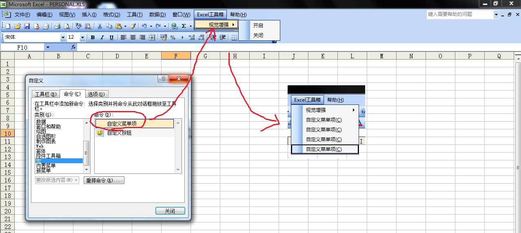Toggle italic formatting

click(x=102, y=38)
